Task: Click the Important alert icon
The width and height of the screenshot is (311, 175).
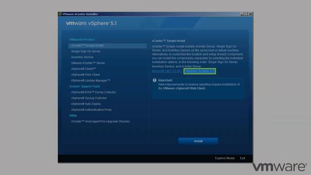Action: click(155, 80)
